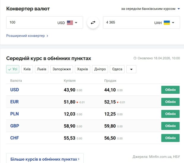
Task: Select the checked Усі city filter
Action: pyautogui.click(x=13, y=69)
